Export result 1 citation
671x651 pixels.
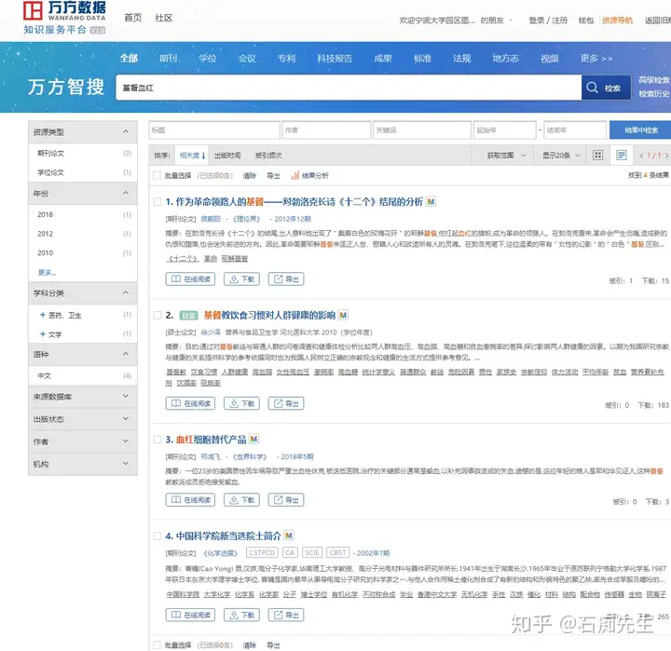(286, 279)
